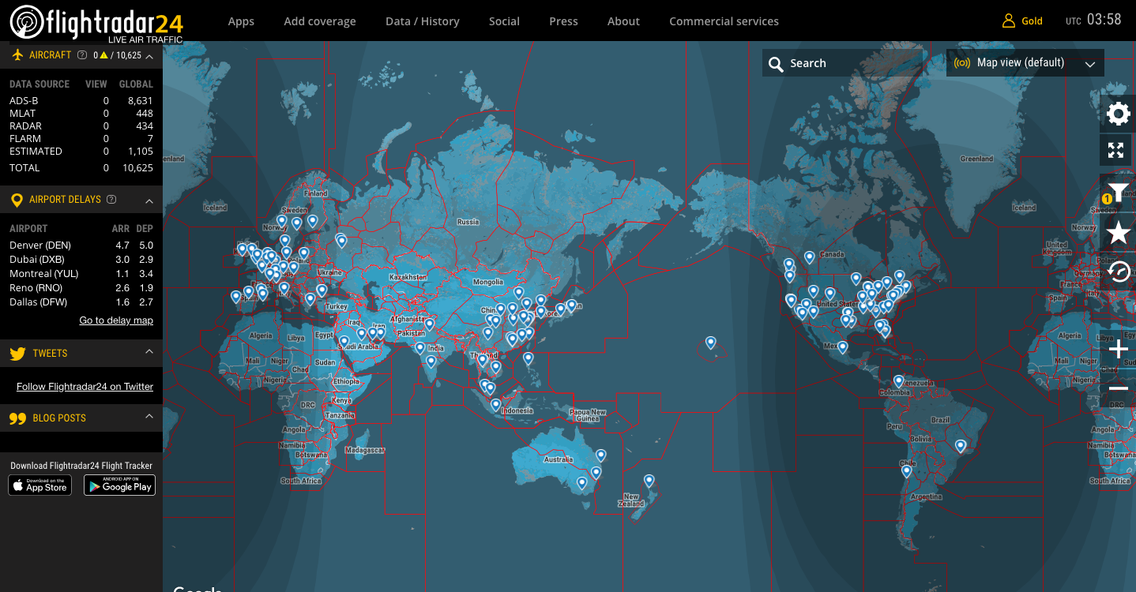Zoom out the map with minus icon
The image size is (1136, 592).
pyautogui.click(x=1118, y=388)
